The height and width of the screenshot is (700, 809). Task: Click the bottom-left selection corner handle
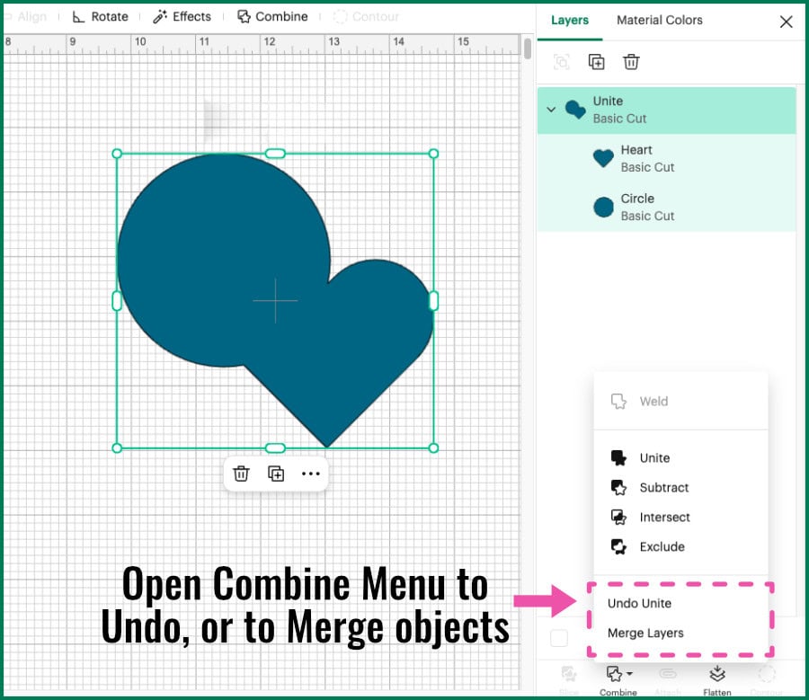(x=117, y=447)
